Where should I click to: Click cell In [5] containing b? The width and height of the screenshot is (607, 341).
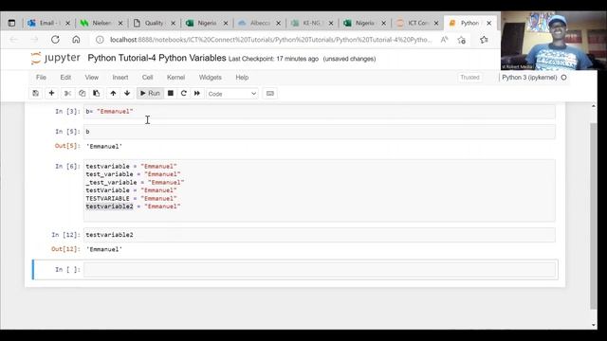(320, 132)
